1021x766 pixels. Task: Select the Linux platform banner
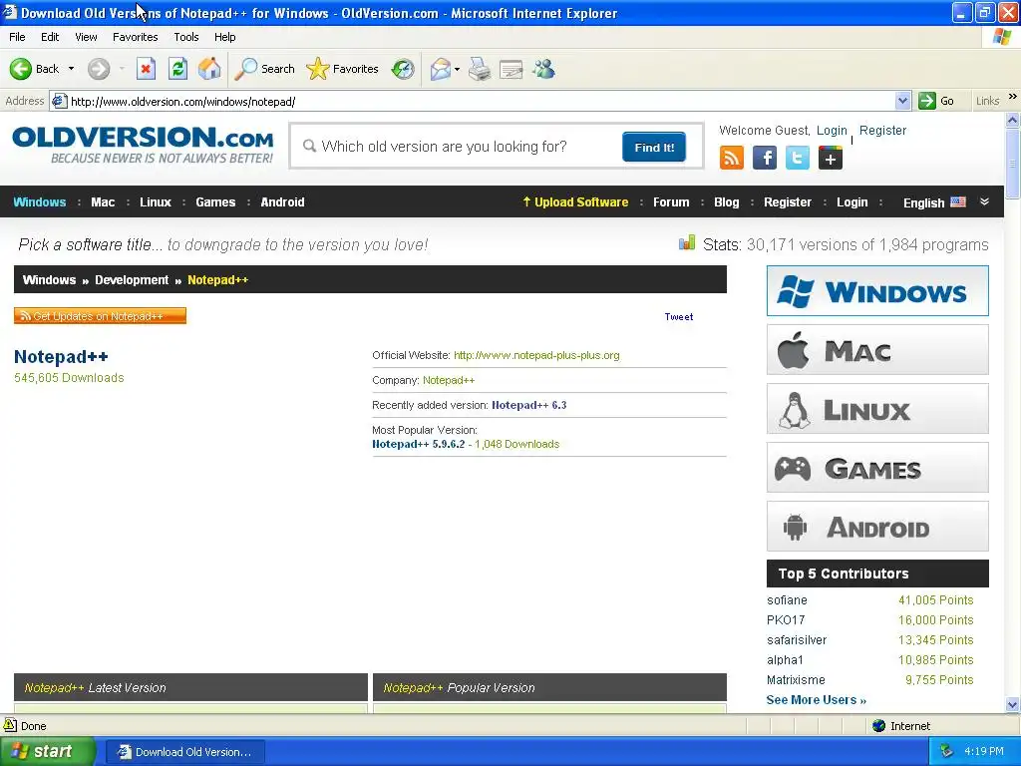click(x=877, y=408)
